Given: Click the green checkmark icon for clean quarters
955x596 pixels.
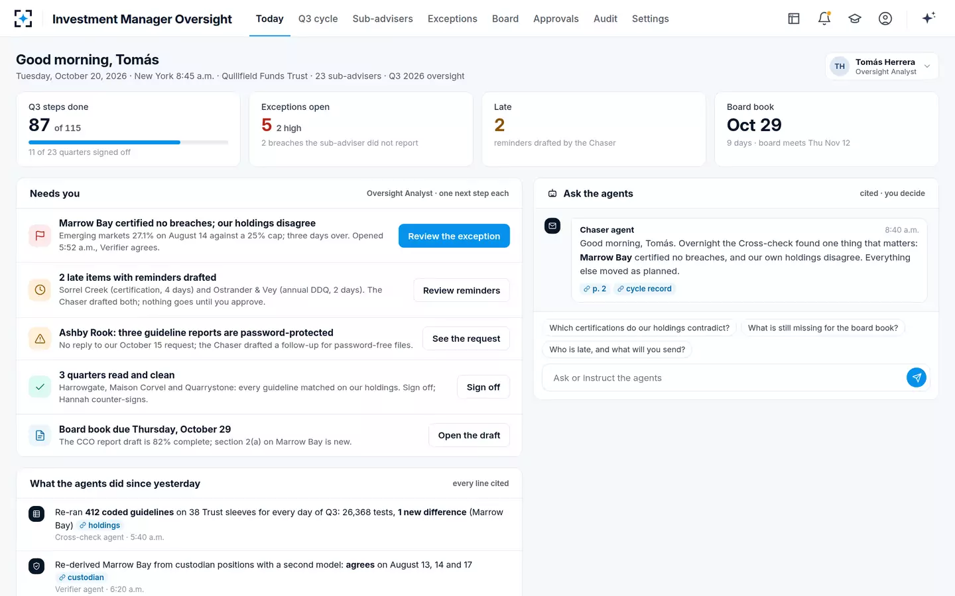Looking at the screenshot, I should pyautogui.click(x=40, y=387).
